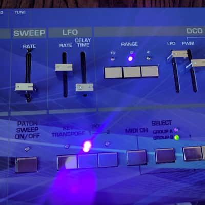This screenshot has width=205, height=205.
Task: Click the GROUP A text
Action: click(162, 132)
